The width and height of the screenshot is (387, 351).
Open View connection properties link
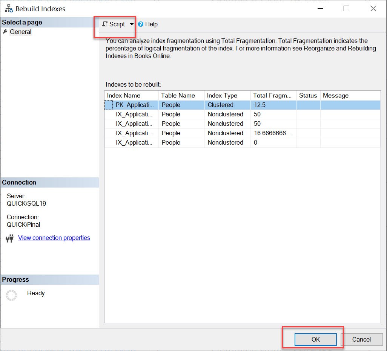(x=54, y=238)
